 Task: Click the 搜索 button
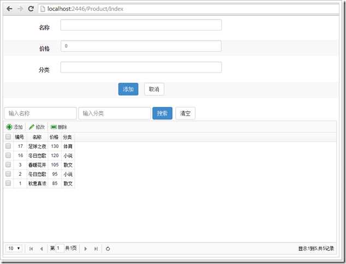pos(163,113)
